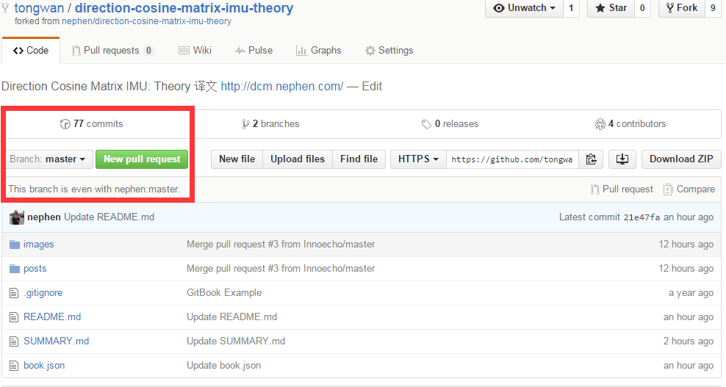This screenshot has width=726, height=387.
Task: Click the Compare text link
Action: (x=695, y=189)
